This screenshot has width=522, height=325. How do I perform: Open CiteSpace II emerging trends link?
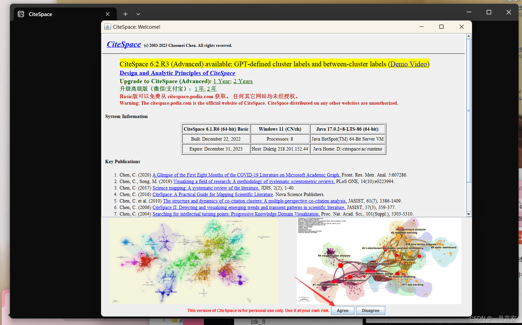249,207
